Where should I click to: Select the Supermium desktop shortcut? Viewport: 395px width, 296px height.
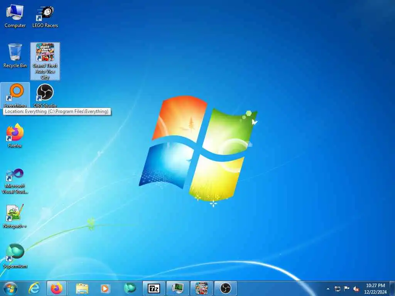coord(15,256)
